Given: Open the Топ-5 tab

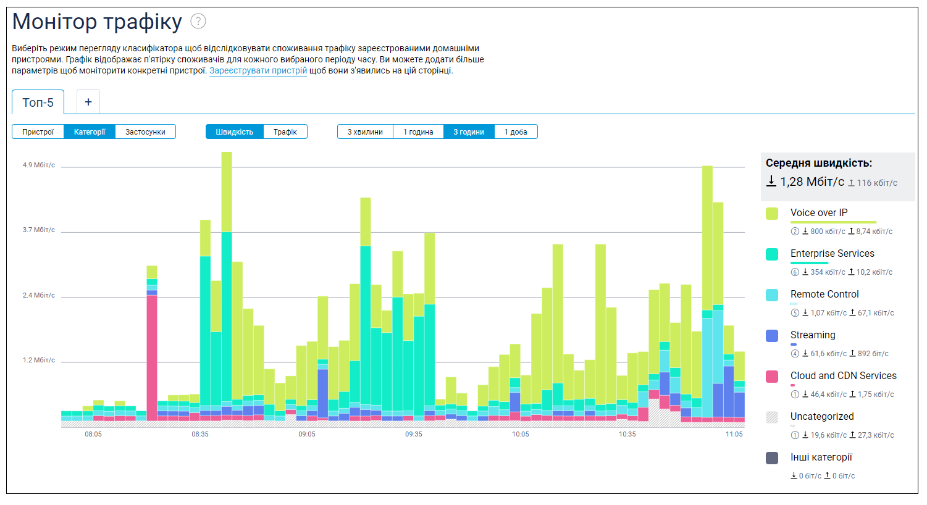Looking at the screenshot, I should (38, 102).
